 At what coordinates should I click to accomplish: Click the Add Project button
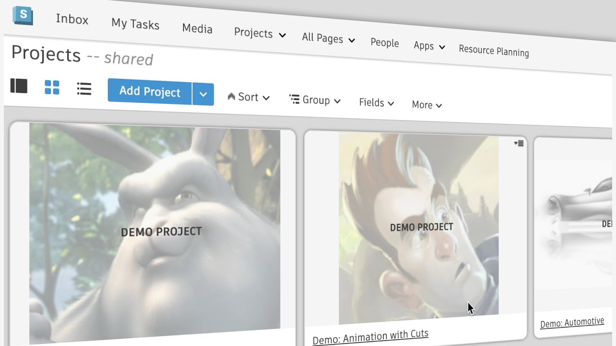(x=150, y=91)
